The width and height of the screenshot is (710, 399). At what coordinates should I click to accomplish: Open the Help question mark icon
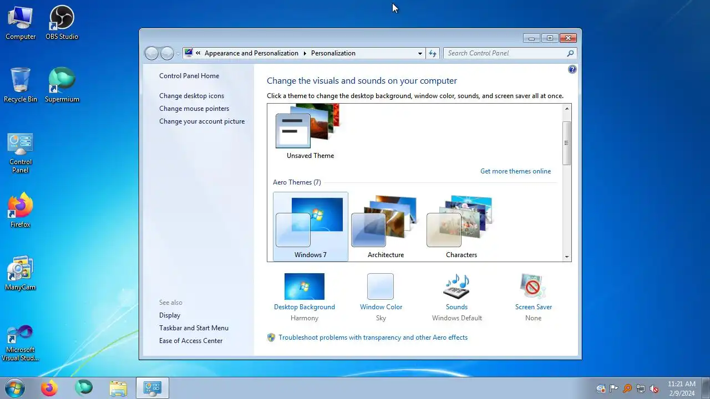pyautogui.click(x=572, y=69)
